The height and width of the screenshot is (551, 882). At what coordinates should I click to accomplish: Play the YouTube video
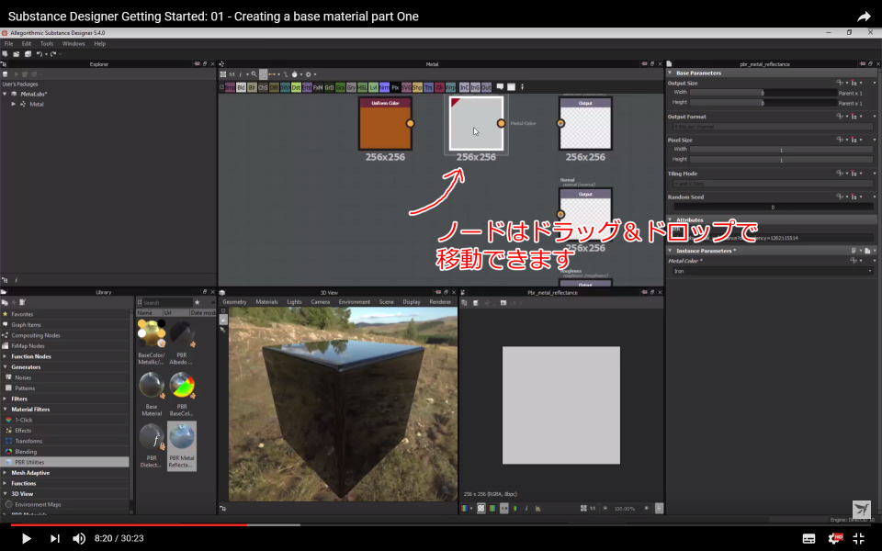tap(26, 539)
